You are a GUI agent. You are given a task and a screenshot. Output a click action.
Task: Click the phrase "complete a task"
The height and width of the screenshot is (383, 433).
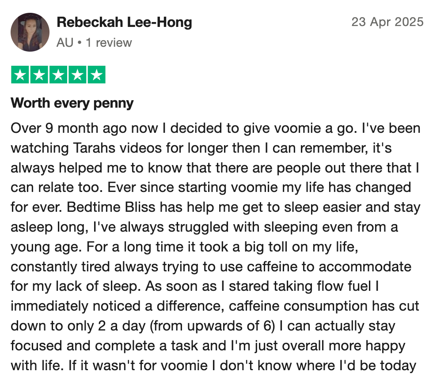(x=160, y=345)
